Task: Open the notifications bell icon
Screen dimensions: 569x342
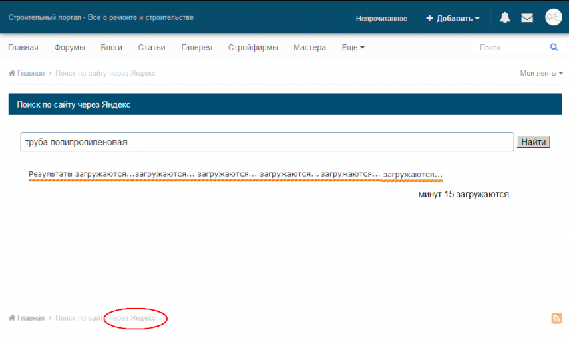Action: 505,18
